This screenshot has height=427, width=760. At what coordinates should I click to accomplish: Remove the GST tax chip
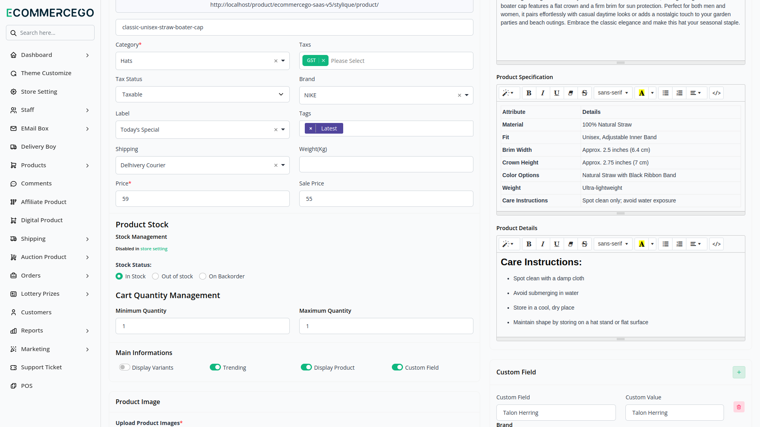coord(323,60)
